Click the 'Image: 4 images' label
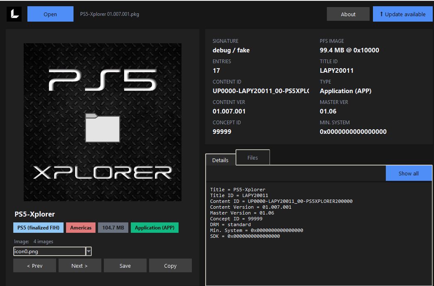 [x=34, y=242]
